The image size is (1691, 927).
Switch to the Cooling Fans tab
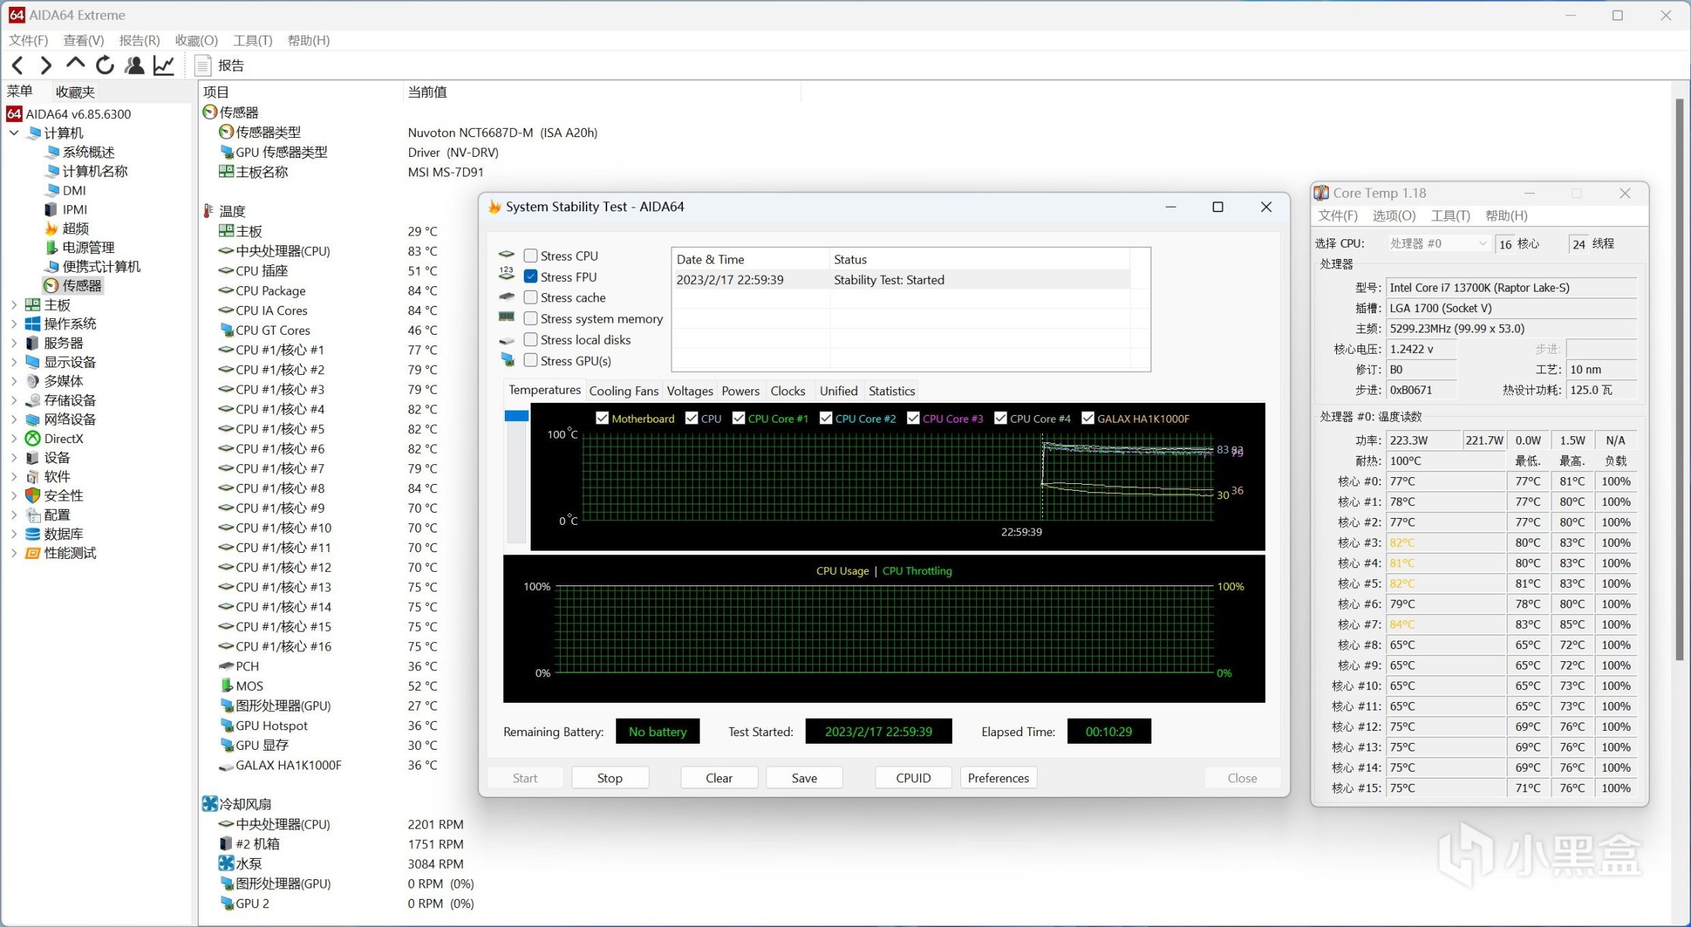623,391
